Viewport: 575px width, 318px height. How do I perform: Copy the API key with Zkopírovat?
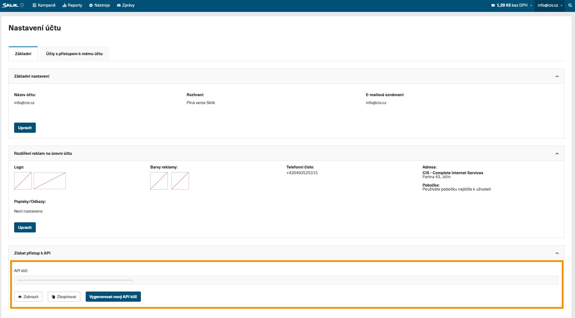coord(64,297)
